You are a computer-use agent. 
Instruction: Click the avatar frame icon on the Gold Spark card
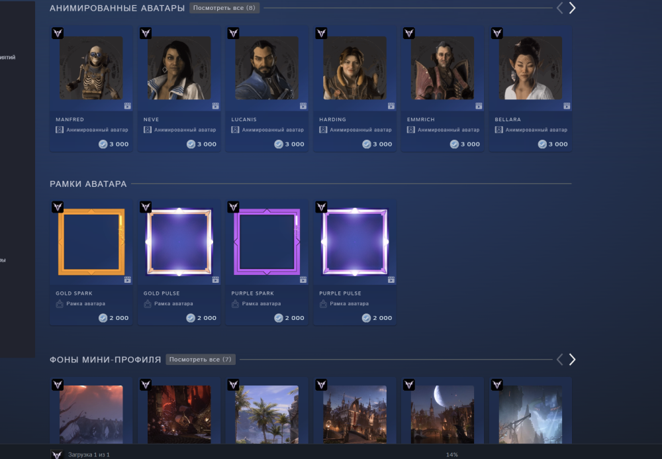[58, 303]
